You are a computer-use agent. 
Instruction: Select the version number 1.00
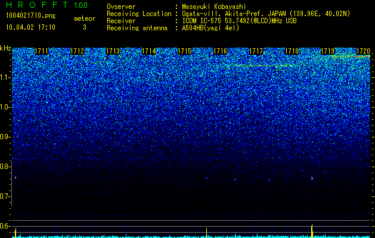(80, 5)
